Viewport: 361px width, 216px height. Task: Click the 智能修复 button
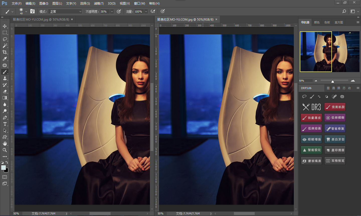point(335,128)
